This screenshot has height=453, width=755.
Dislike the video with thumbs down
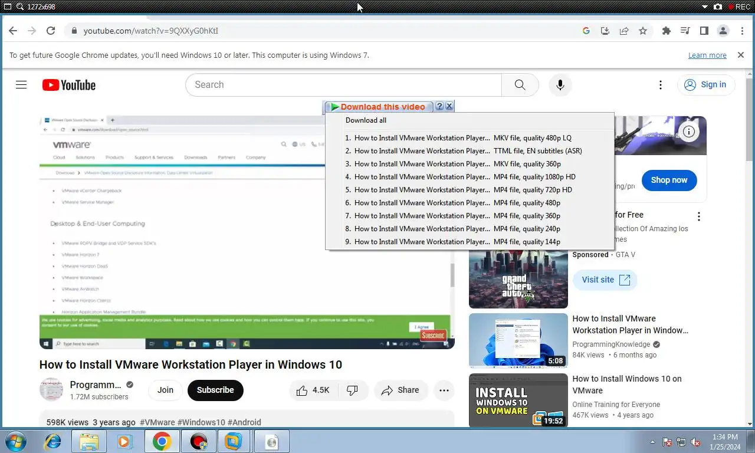coord(353,390)
